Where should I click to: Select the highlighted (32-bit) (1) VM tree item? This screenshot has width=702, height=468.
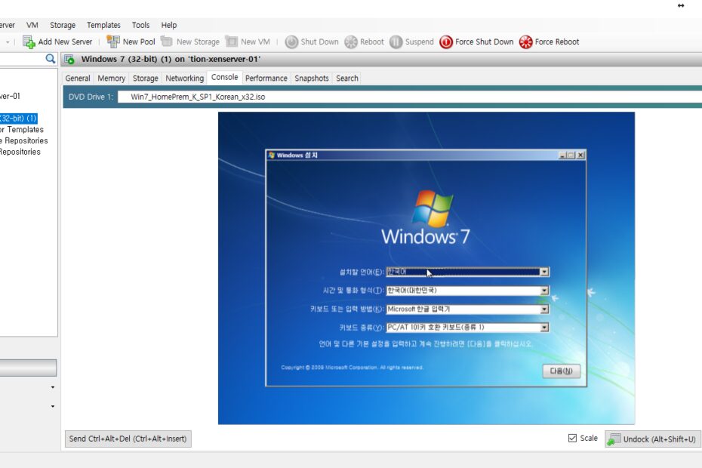(x=18, y=119)
